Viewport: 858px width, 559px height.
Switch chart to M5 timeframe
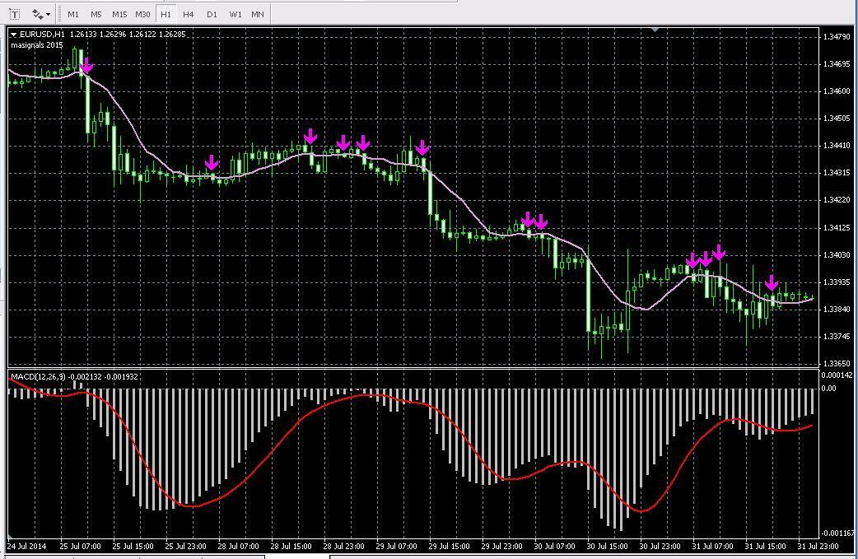[x=96, y=14]
